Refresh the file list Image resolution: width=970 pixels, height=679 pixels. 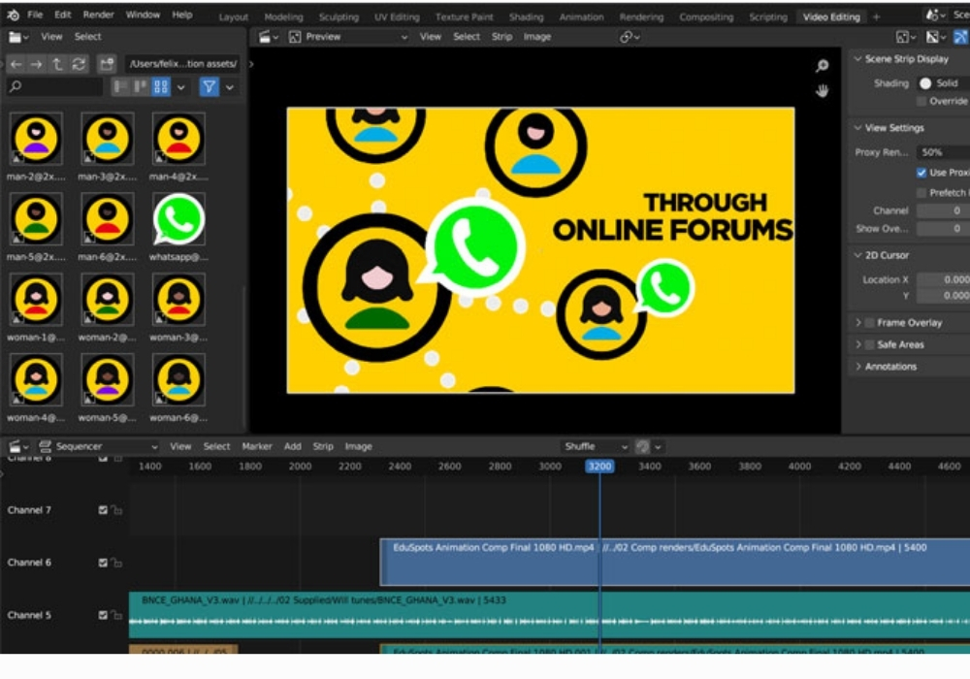tap(79, 64)
